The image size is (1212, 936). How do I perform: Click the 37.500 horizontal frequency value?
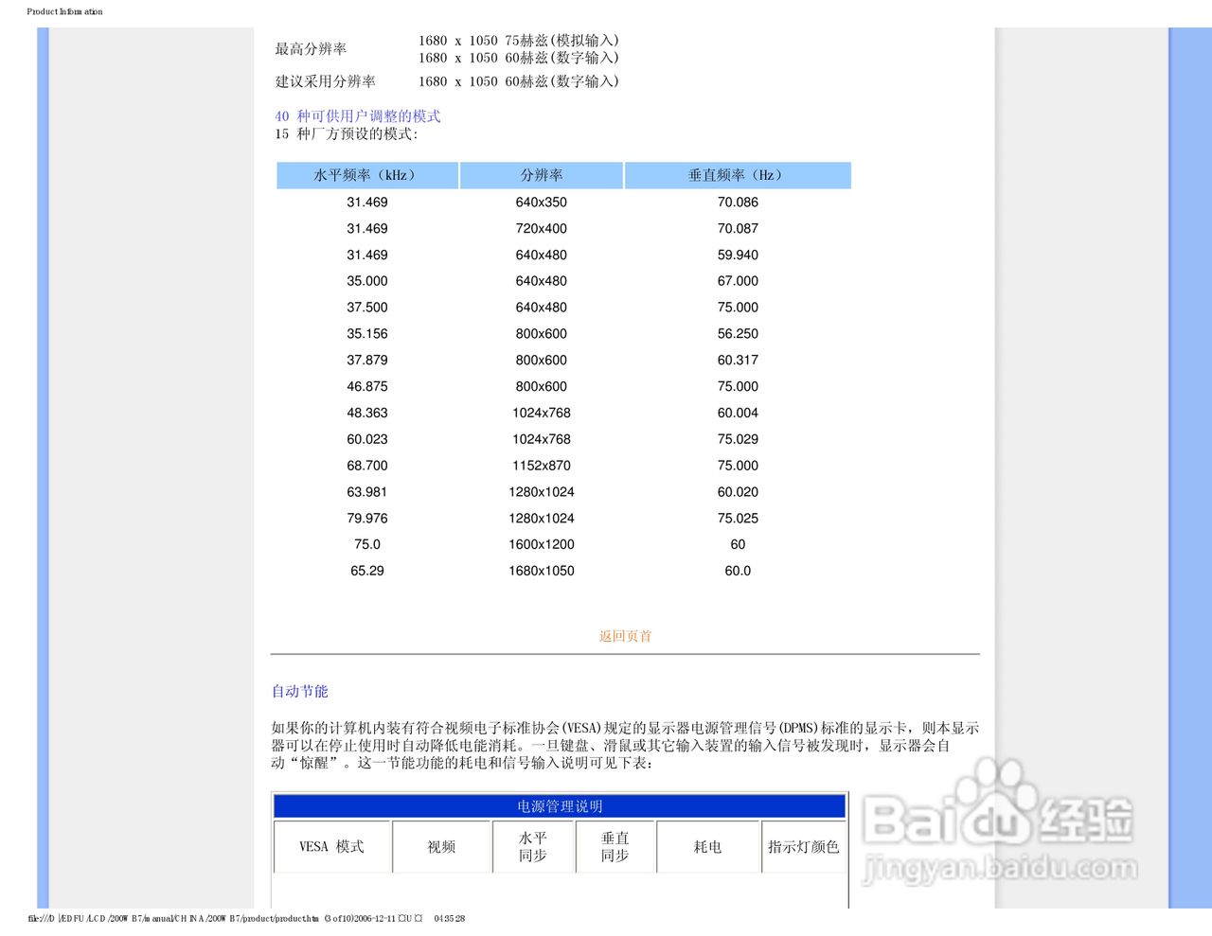tap(367, 308)
